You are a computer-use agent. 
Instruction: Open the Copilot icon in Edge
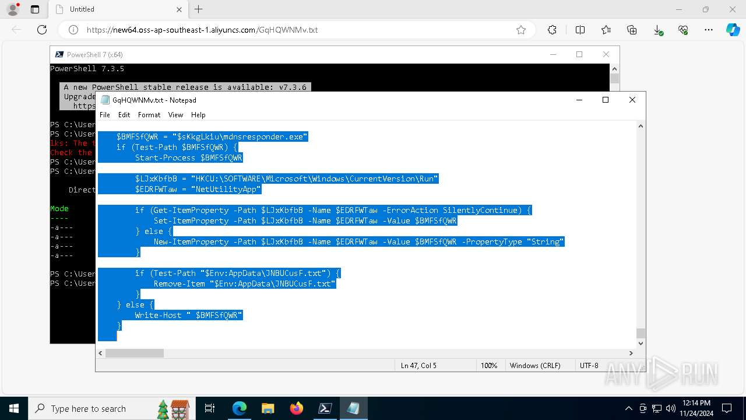click(x=733, y=30)
